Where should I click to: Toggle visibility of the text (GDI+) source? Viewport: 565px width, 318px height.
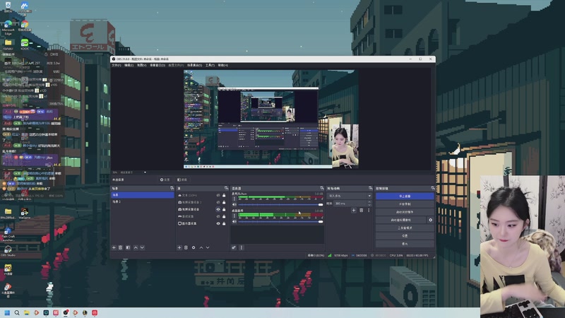[x=218, y=196]
